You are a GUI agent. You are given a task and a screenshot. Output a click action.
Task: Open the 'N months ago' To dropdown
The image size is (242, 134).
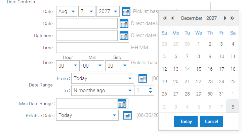tap(103, 90)
